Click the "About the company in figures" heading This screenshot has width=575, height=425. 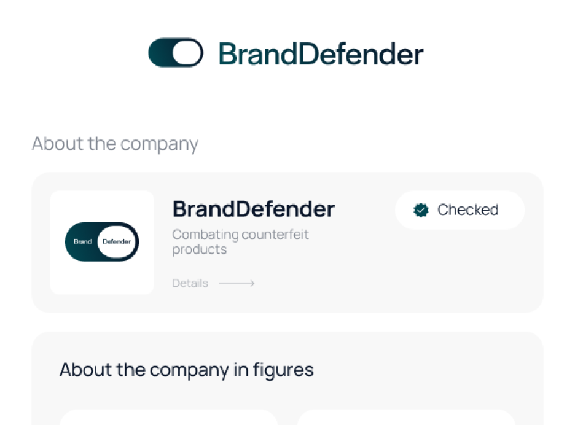pos(187,370)
